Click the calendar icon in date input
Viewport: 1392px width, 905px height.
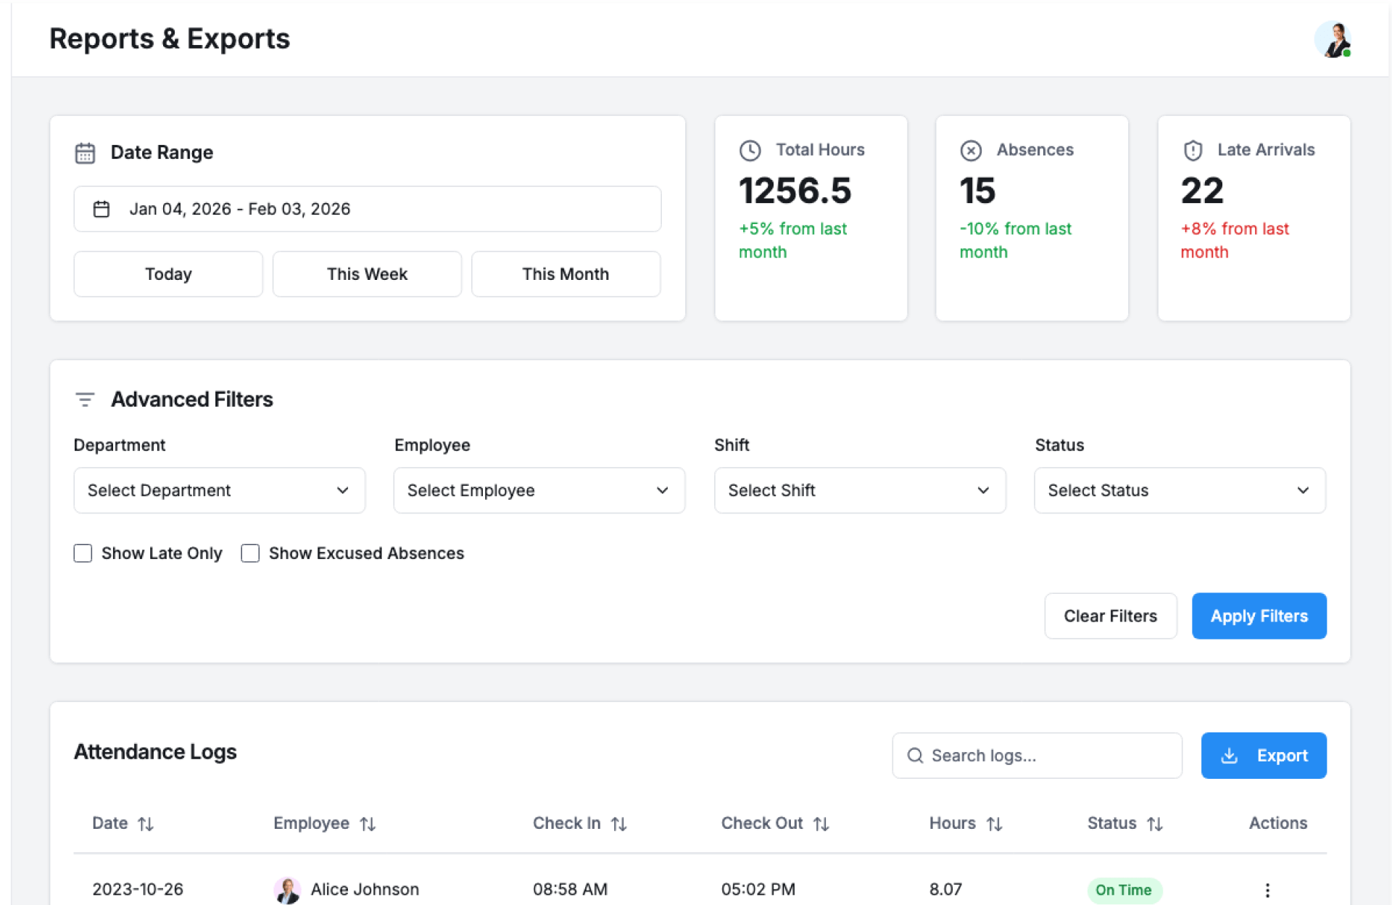(101, 210)
